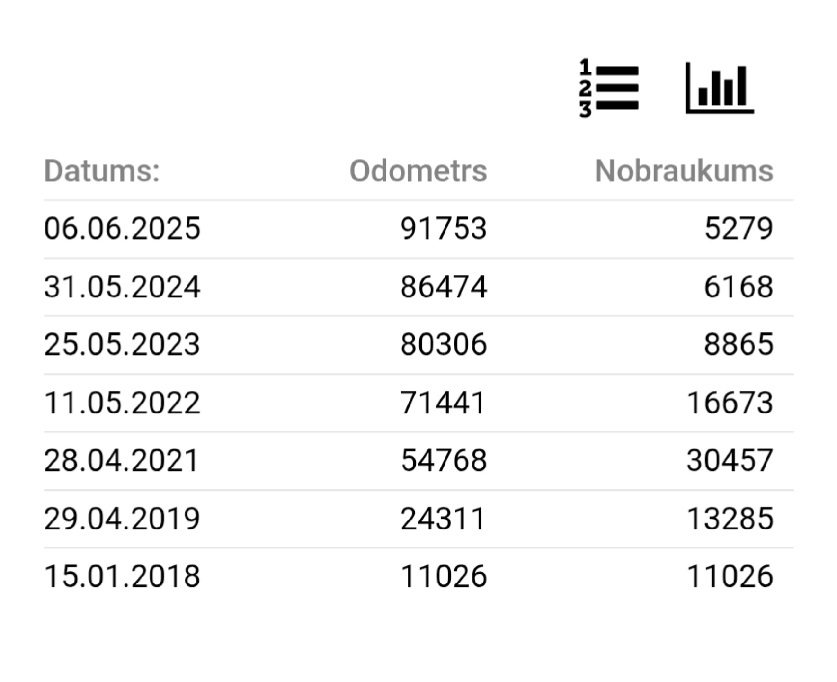Click mileage value 5279
Screen dimensions: 837x682
(739, 229)
